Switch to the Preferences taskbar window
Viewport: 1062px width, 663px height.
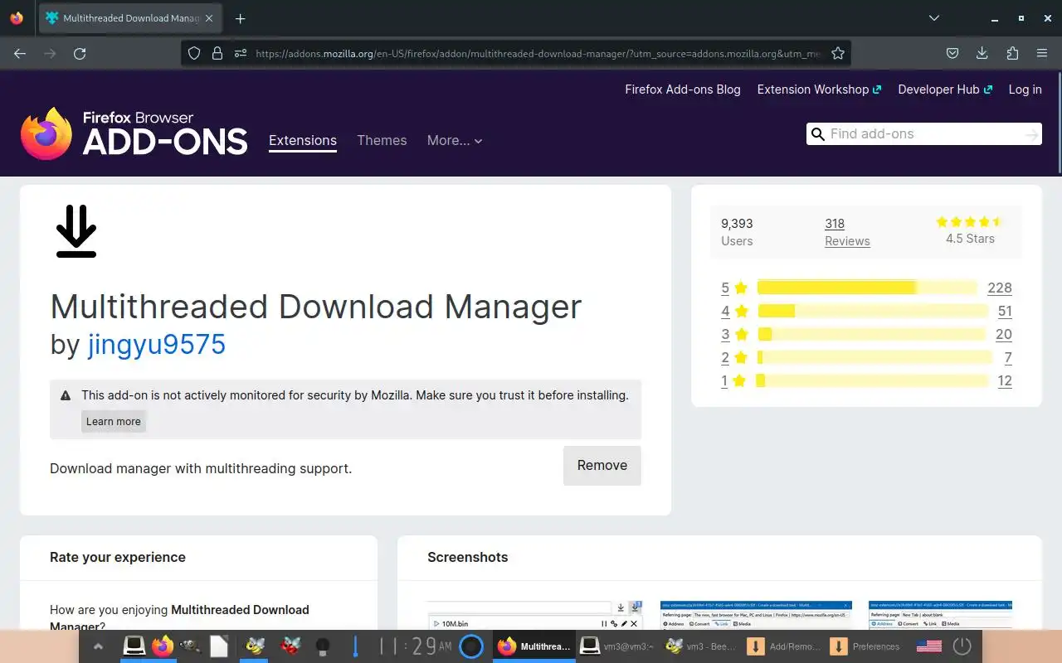click(x=867, y=646)
